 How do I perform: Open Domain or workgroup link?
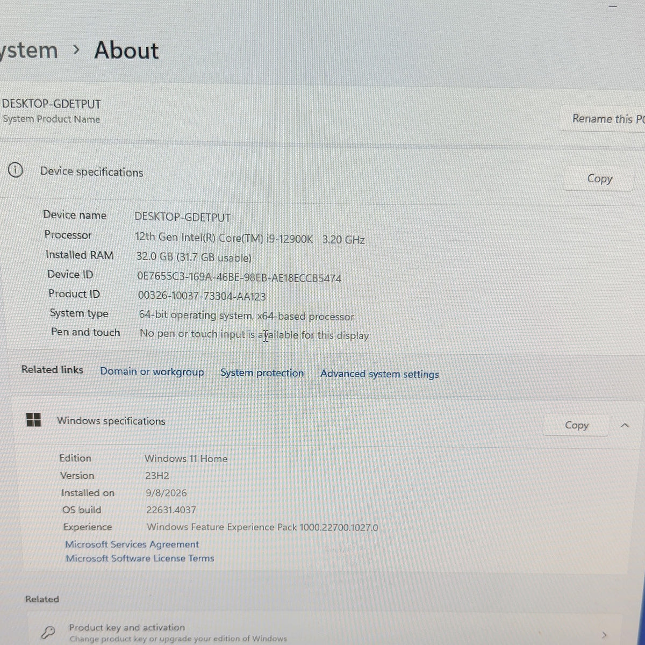(152, 372)
